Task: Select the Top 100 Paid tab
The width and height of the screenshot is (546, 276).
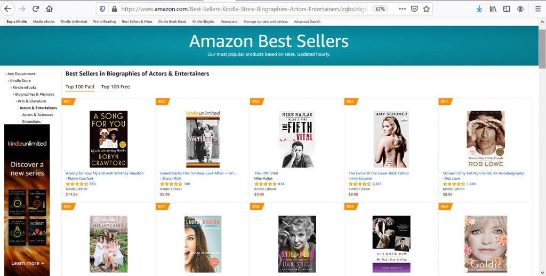Action: pyautogui.click(x=79, y=87)
